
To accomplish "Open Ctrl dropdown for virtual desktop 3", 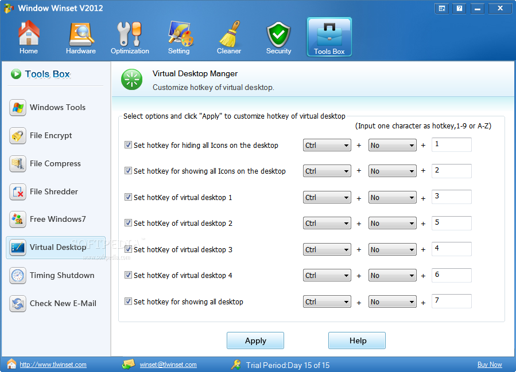I will click(327, 249).
